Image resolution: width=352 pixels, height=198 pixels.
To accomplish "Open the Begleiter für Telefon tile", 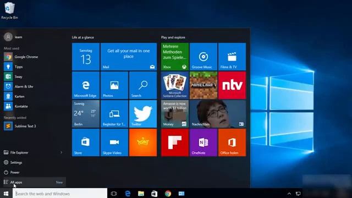I will point(114,114).
